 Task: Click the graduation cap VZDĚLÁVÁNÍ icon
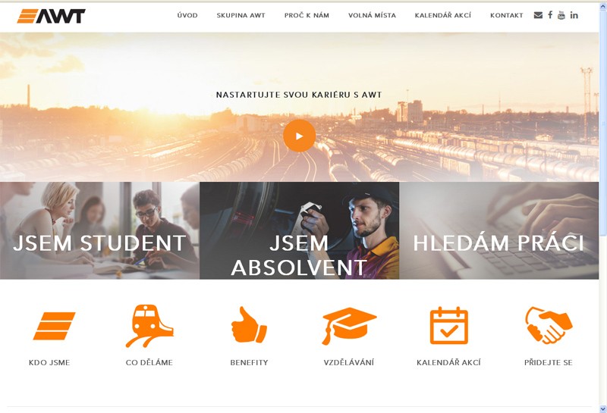349,326
